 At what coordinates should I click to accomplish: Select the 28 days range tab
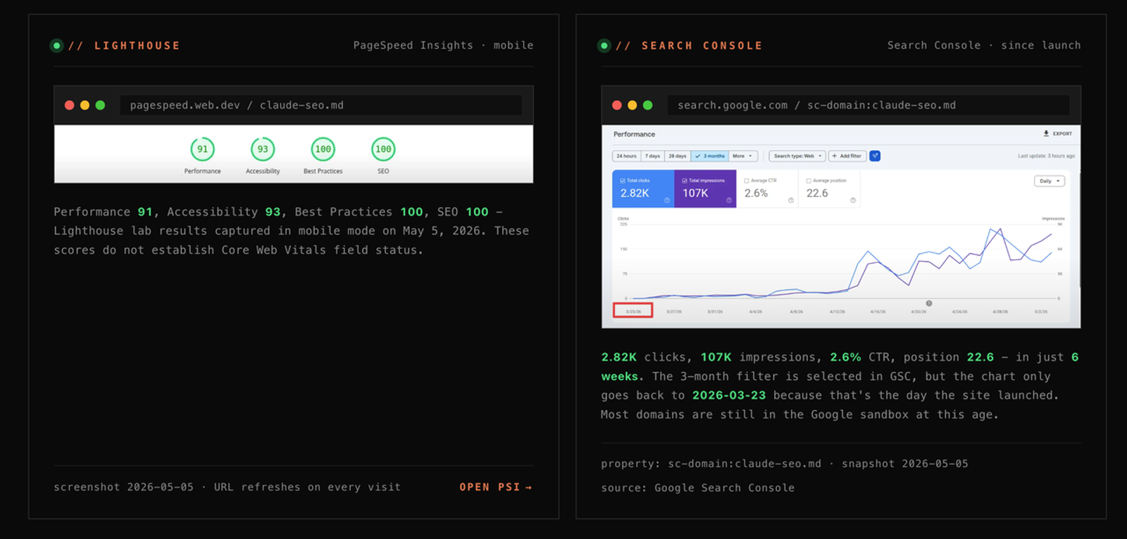coord(678,156)
